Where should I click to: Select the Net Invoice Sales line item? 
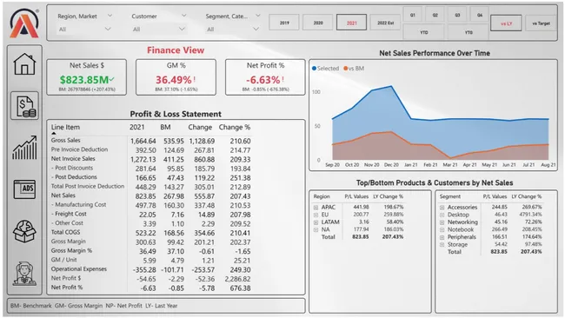(x=73, y=158)
